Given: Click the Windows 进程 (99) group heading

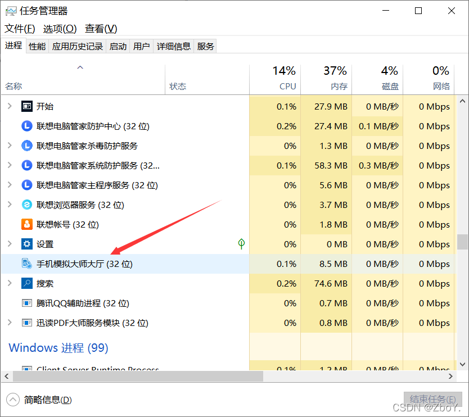Looking at the screenshot, I should click(58, 348).
